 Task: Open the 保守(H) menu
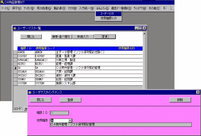pyautogui.click(x=17, y=8)
